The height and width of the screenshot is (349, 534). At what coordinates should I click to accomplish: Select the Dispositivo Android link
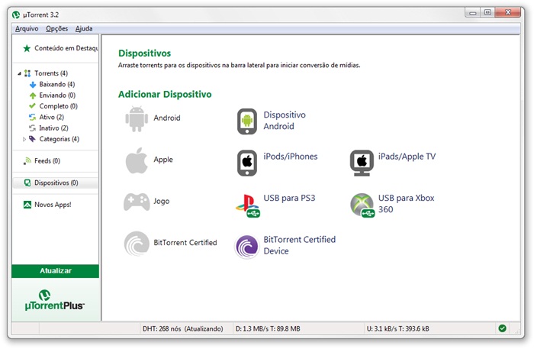point(285,121)
